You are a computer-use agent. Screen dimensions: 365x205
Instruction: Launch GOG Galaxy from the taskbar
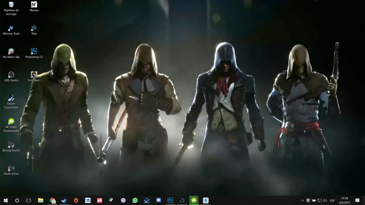[123, 200]
